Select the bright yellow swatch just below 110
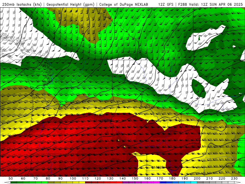This screenshot has height=184, width=245. pyautogui.click(x=82, y=182)
